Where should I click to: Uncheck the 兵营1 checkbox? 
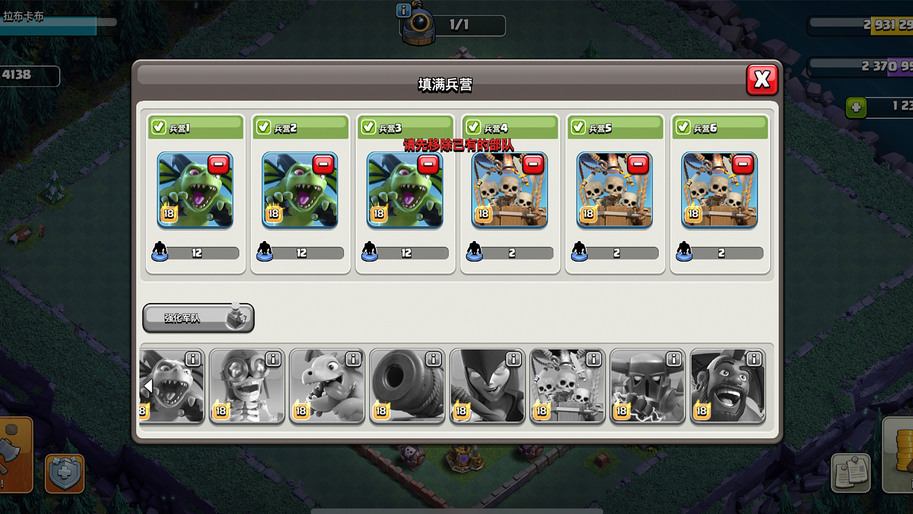point(159,127)
